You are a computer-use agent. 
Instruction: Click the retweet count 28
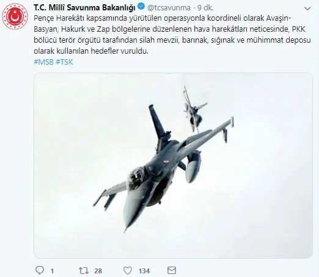(98, 271)
